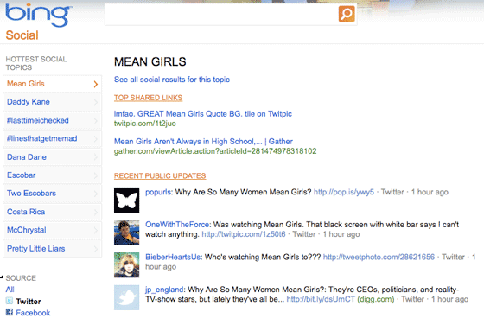Open the Mean Girls Aren't Always in High School article
This screenshot has width=484, height=325.
203,142
